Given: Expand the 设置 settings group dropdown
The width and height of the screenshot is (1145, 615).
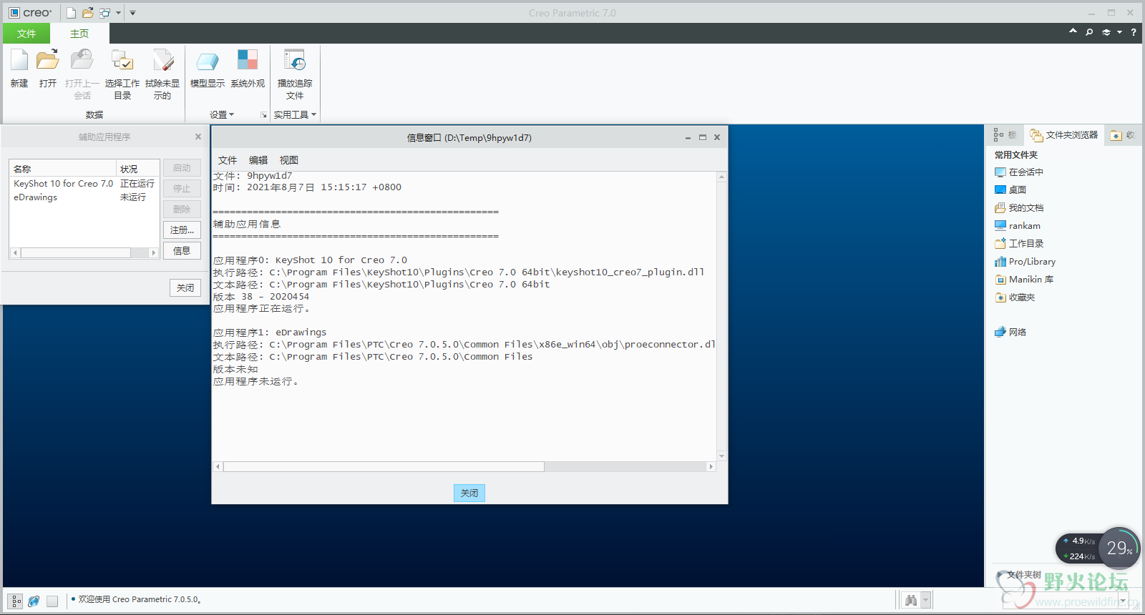Looking at the screenshot, I should [222, 114].
